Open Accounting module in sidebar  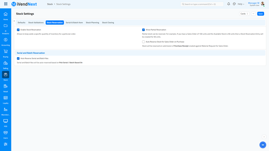6,42
